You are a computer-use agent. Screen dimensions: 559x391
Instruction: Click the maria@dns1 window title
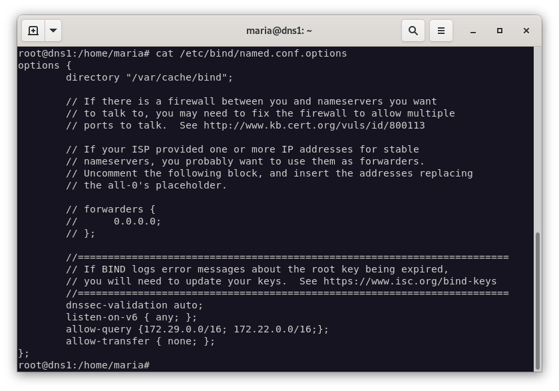pyautogui.click(x=279, y=31)
